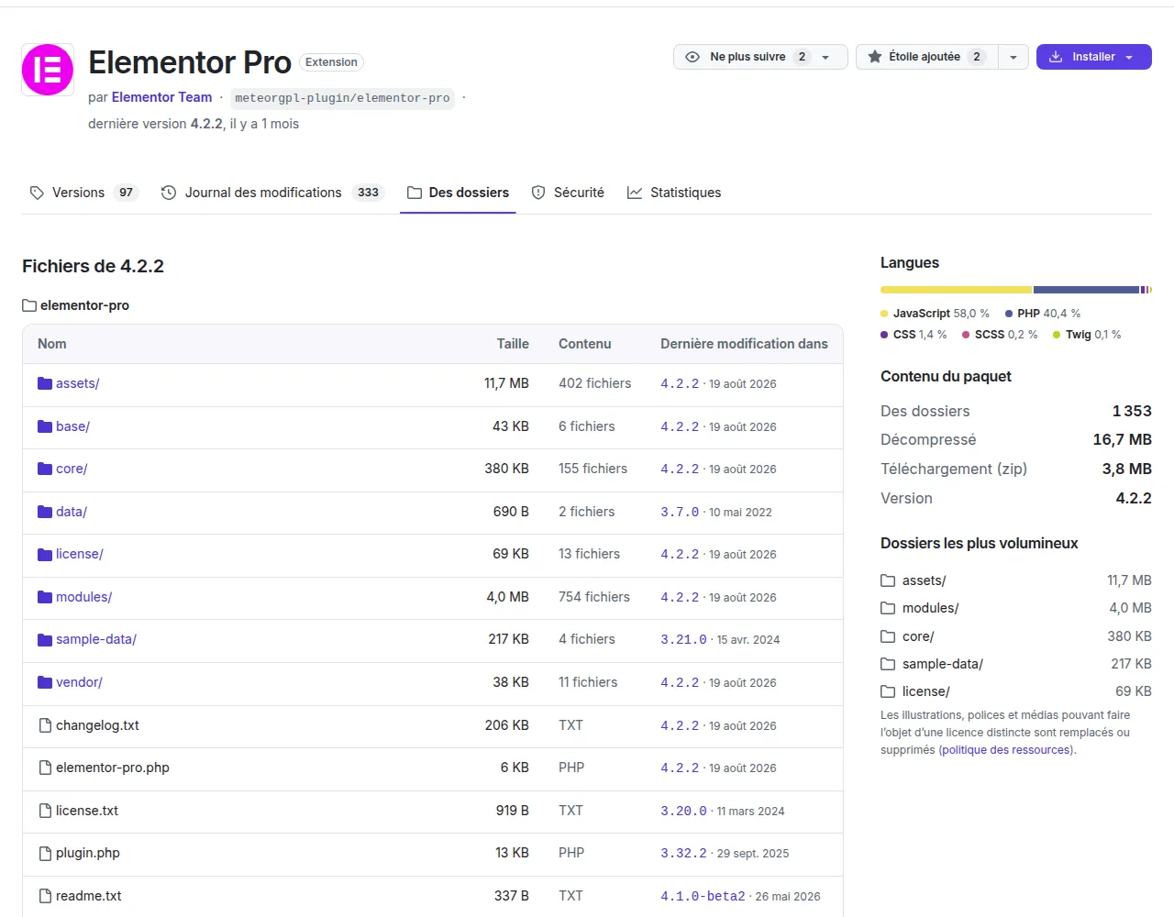Click the elementor-pro root folder icon
Image resolution: width=1174 pixels, height=917 pixels.
click(29, 305)
